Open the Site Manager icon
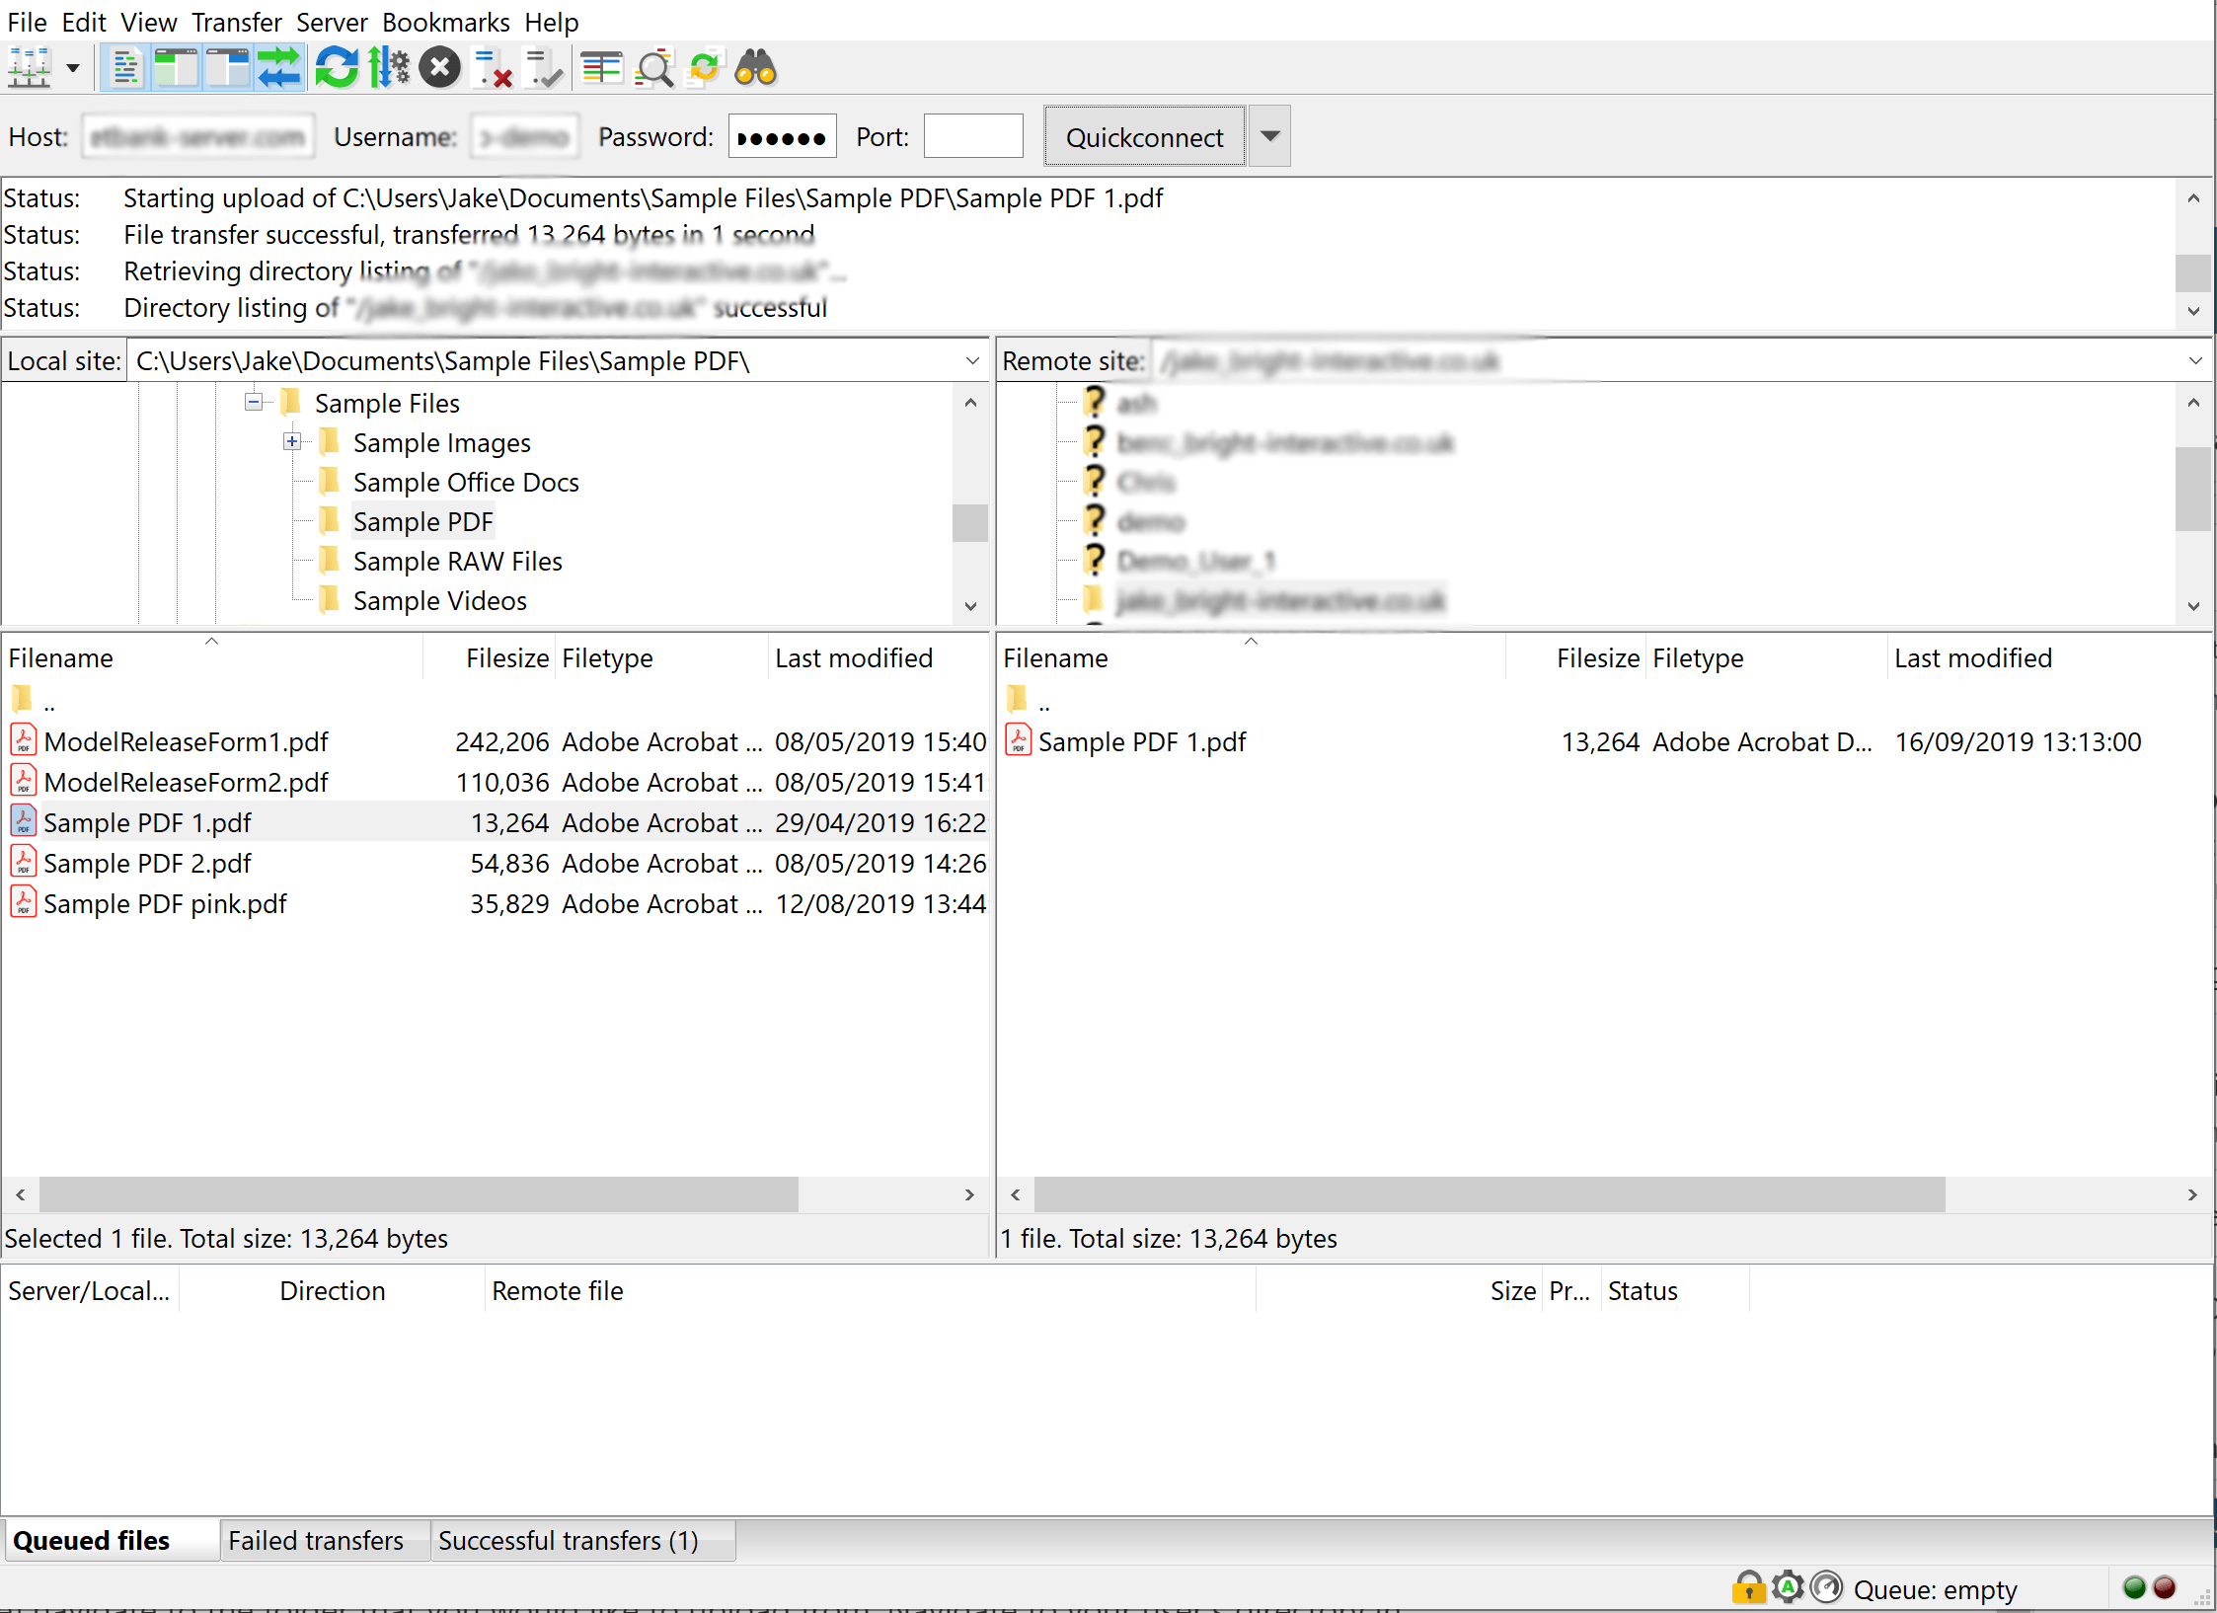This screenshot has height=1613, width=2217. tap(28, 68)
